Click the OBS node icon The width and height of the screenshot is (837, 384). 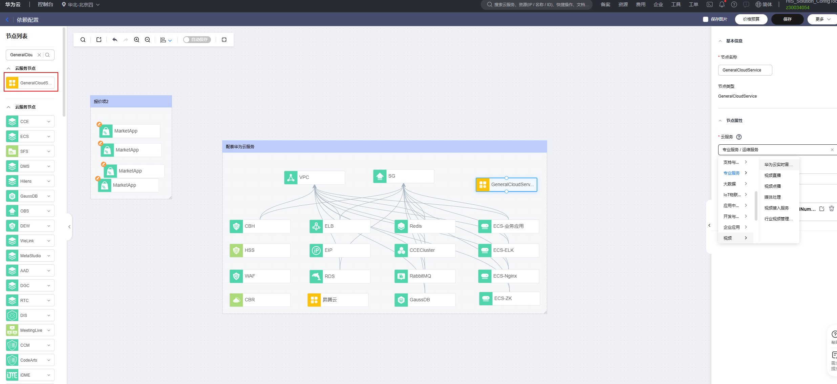pos(12,211)
